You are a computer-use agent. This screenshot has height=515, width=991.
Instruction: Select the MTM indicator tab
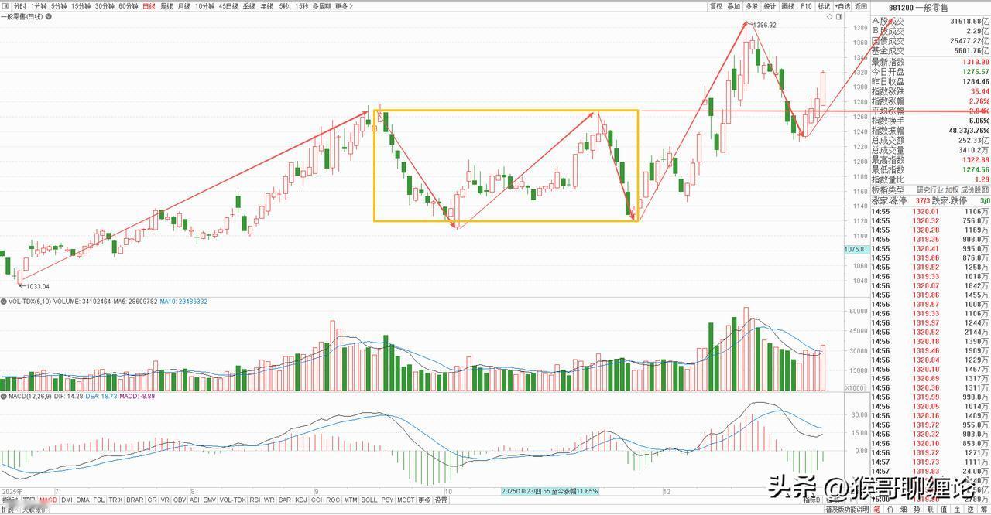click(351, 500)
